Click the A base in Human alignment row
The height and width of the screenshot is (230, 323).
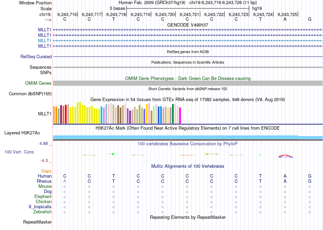click(x=285, y=176)
